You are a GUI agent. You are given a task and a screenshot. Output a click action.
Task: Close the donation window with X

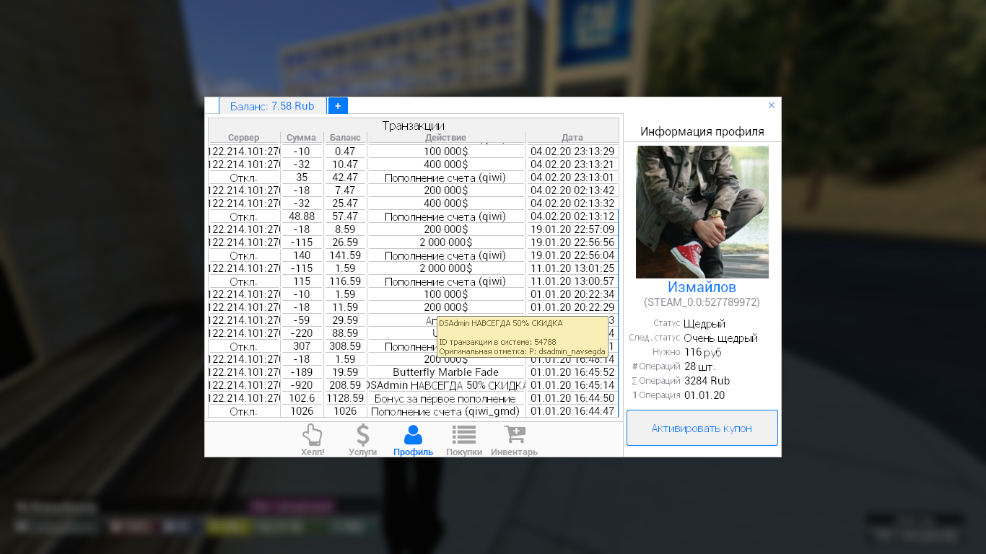pos(771,105)
